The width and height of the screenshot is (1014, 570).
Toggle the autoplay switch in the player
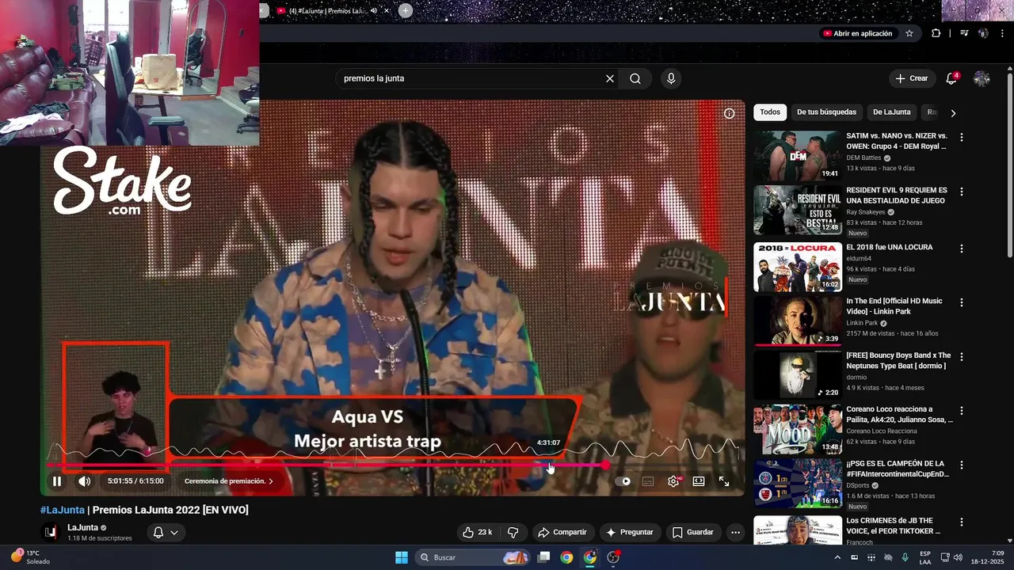[623, 481]
